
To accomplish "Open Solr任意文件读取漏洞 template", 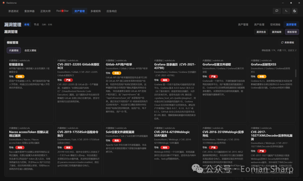I will (127, 150).
